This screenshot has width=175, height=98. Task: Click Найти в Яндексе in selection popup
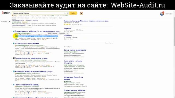coord(52,33)
